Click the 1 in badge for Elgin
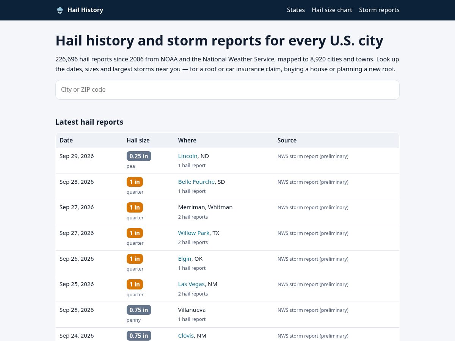The height and width of the screenshot is (341, 455). tap(135, 259)
